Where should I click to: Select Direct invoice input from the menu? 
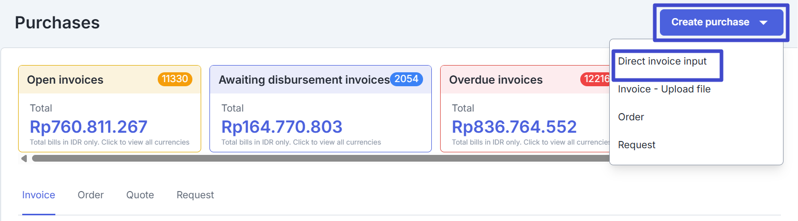pyautogui.click(x=662, y=61)
